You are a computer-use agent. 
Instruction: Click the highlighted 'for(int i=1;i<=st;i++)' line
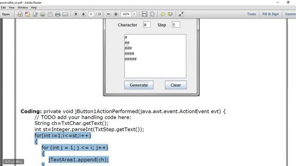click(x=63, y=135)
